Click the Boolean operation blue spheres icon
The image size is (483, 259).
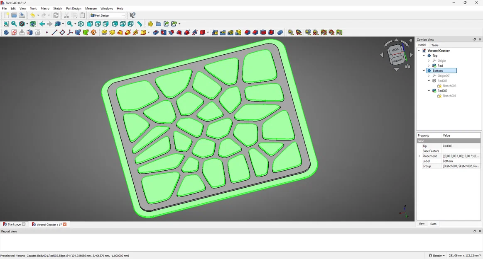[280, 32]
